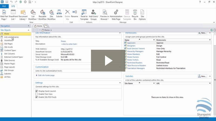Collapse the Site Information section
Screen dimensions: 216x121
120,33
